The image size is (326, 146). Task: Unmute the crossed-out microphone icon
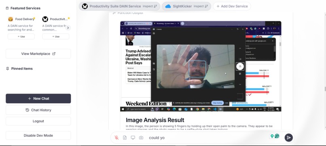(x=116, y=138)
